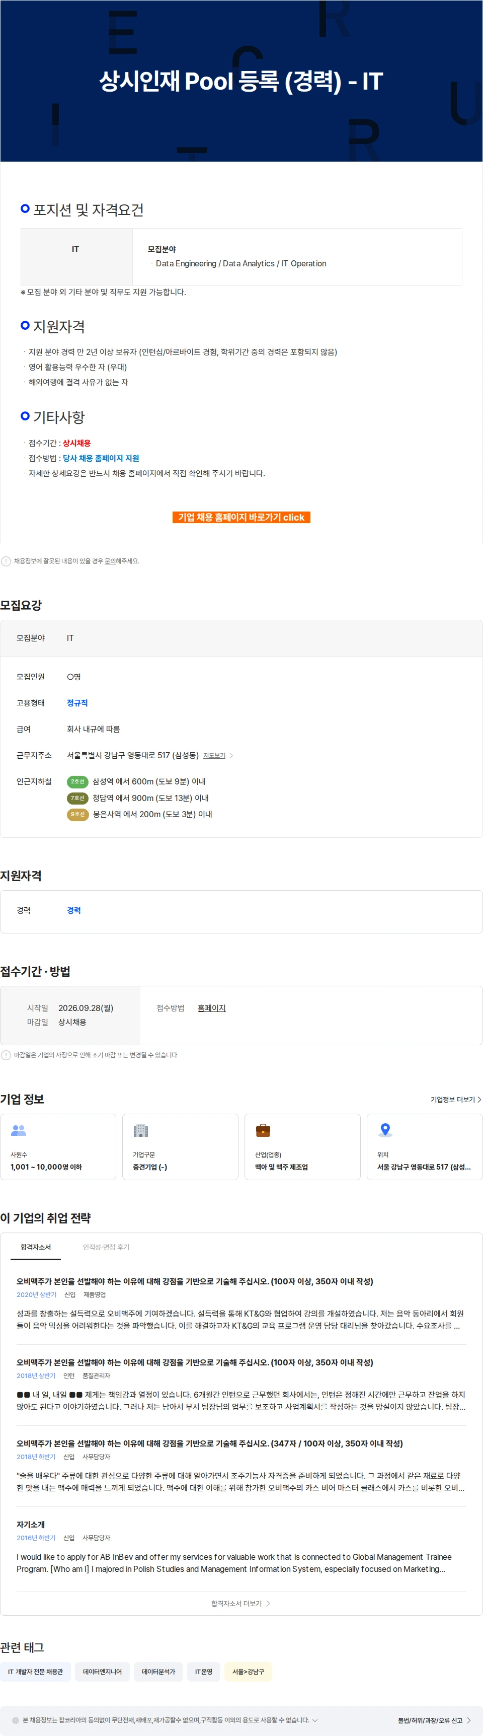Screen dimensions: 483x1736
Task: Click the orange 기업 채용 홈페이지 바로가기 banner
Action: [x=241, y=517]
